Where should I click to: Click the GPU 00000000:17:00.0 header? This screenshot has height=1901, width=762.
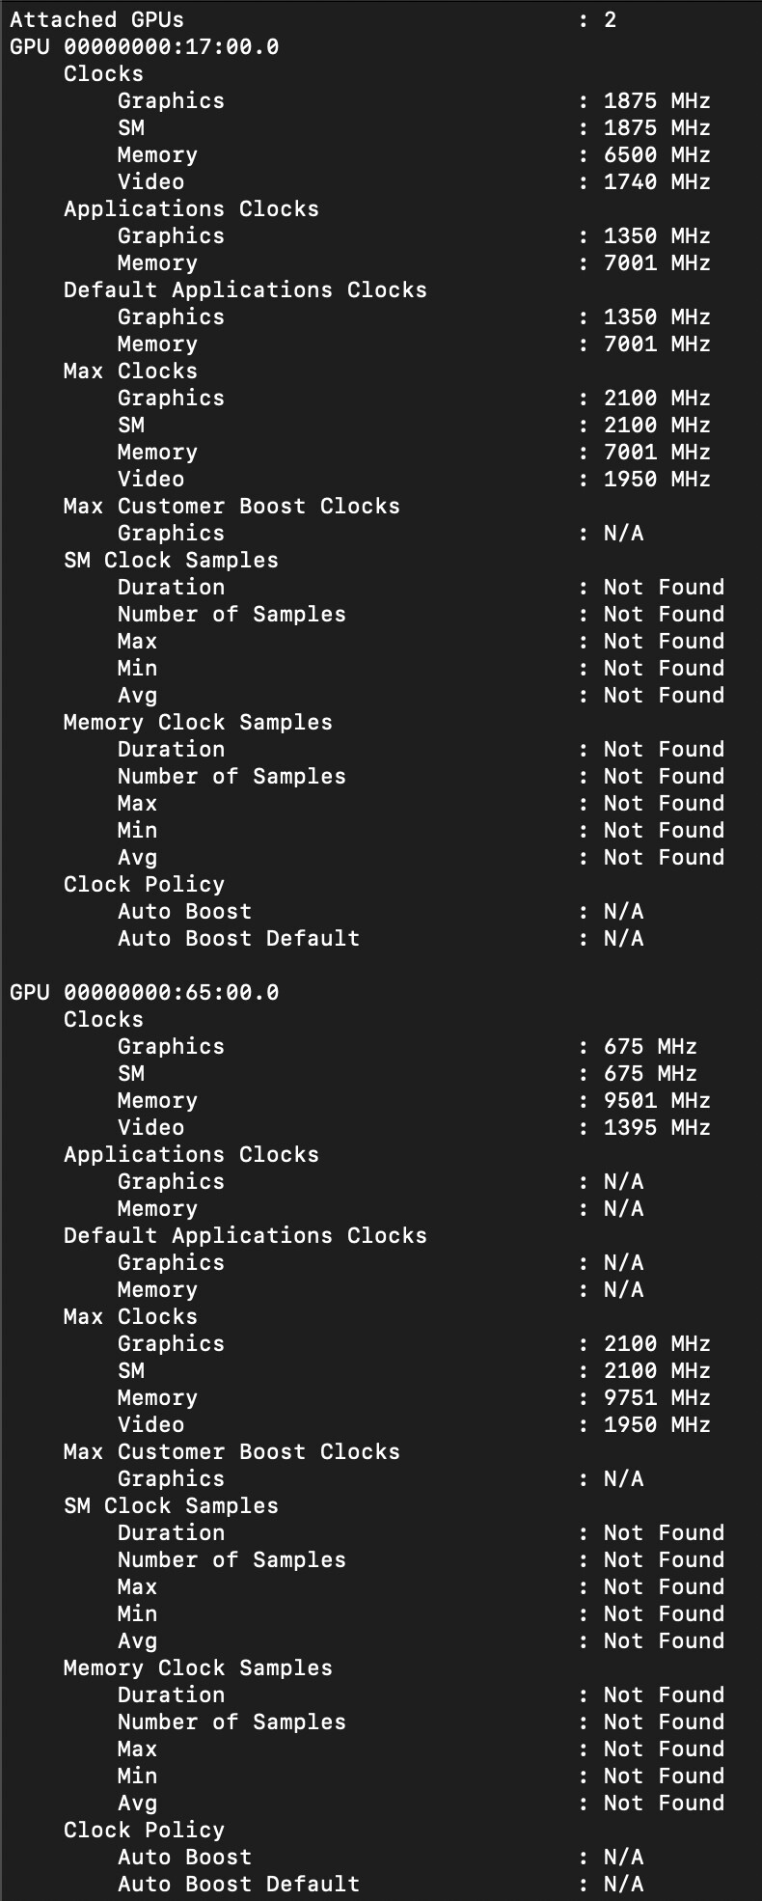[145, 46]
